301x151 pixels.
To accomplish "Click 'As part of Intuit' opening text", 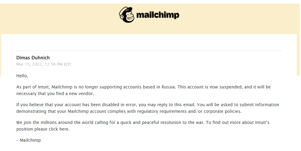I will 33,87.
